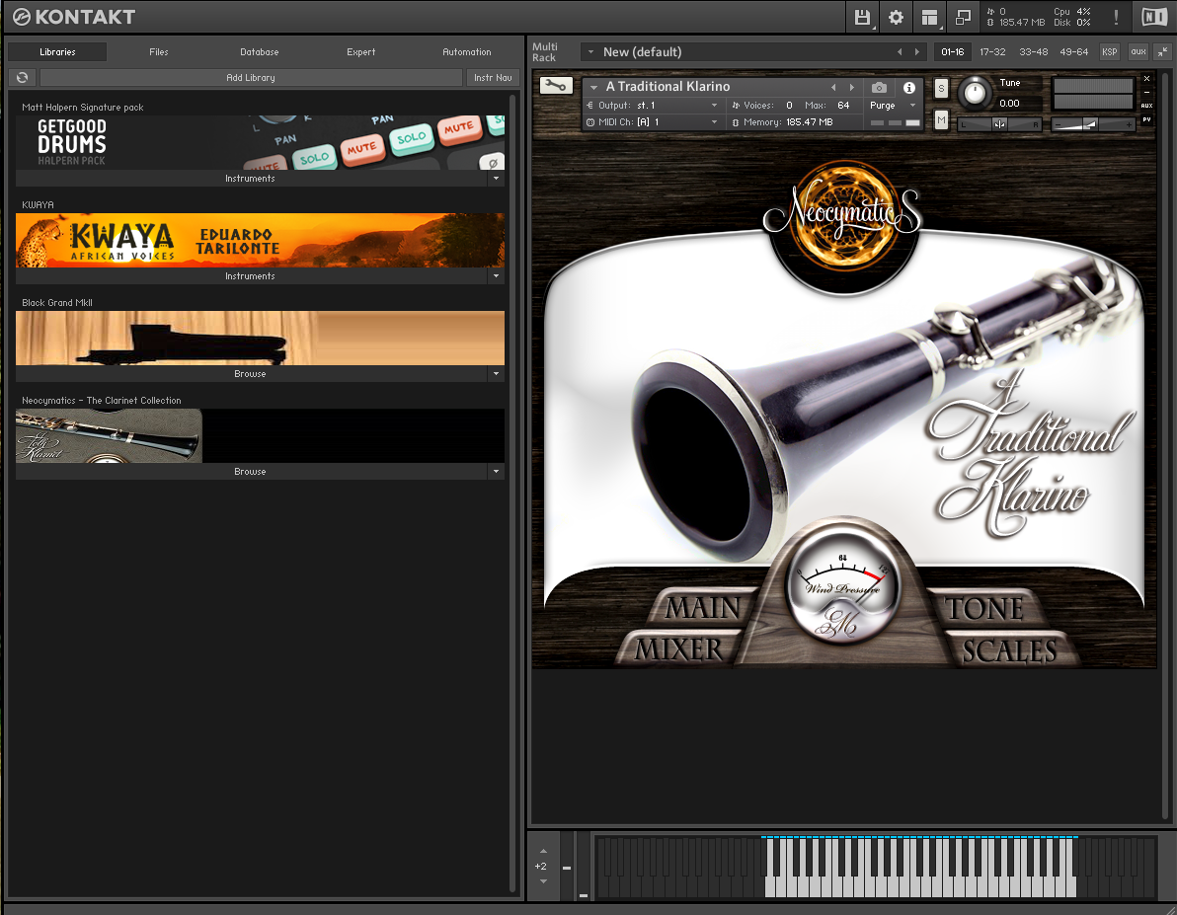Viewport: 1177px width, 915px height.
Task: Open the Database tab
Action: (x=260, y=51)
